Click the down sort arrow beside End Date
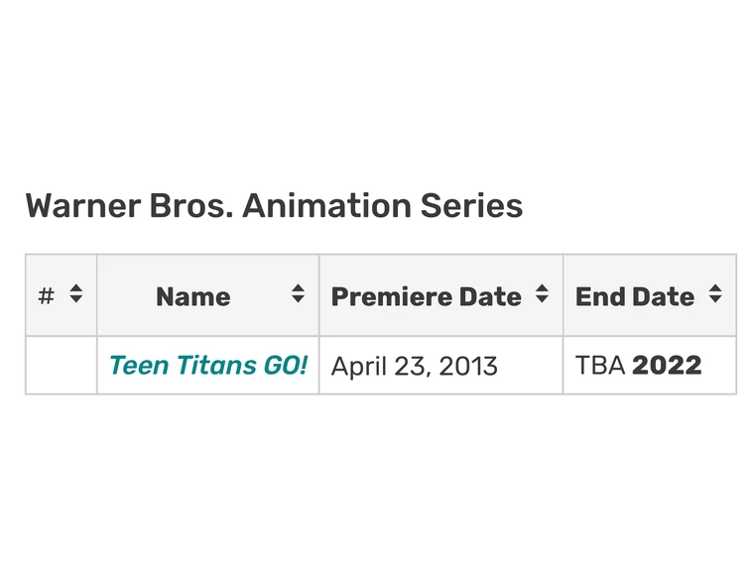The width and height of the screenshot is (749, 561). pos(715,299)
